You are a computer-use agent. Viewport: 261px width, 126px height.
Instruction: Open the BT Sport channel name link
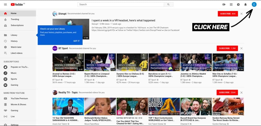(x=63, y=48)
